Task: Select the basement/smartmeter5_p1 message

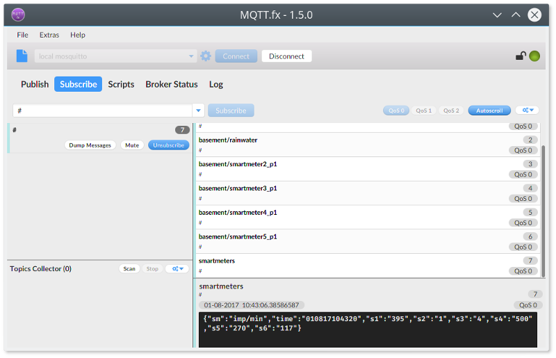Action: tap(368, 241)
